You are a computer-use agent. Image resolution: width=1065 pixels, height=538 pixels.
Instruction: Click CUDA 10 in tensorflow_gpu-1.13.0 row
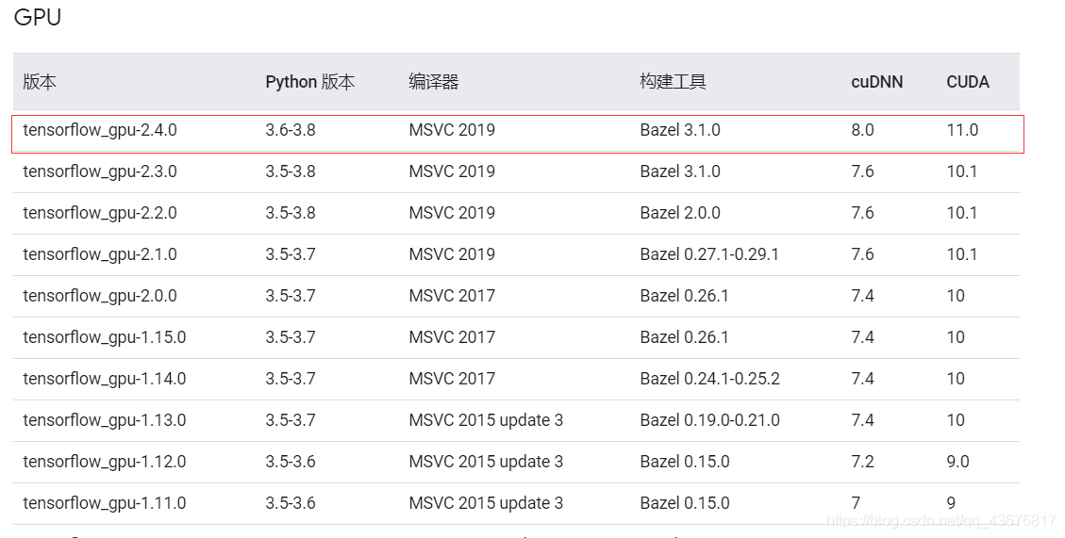[x=956, y=419]
